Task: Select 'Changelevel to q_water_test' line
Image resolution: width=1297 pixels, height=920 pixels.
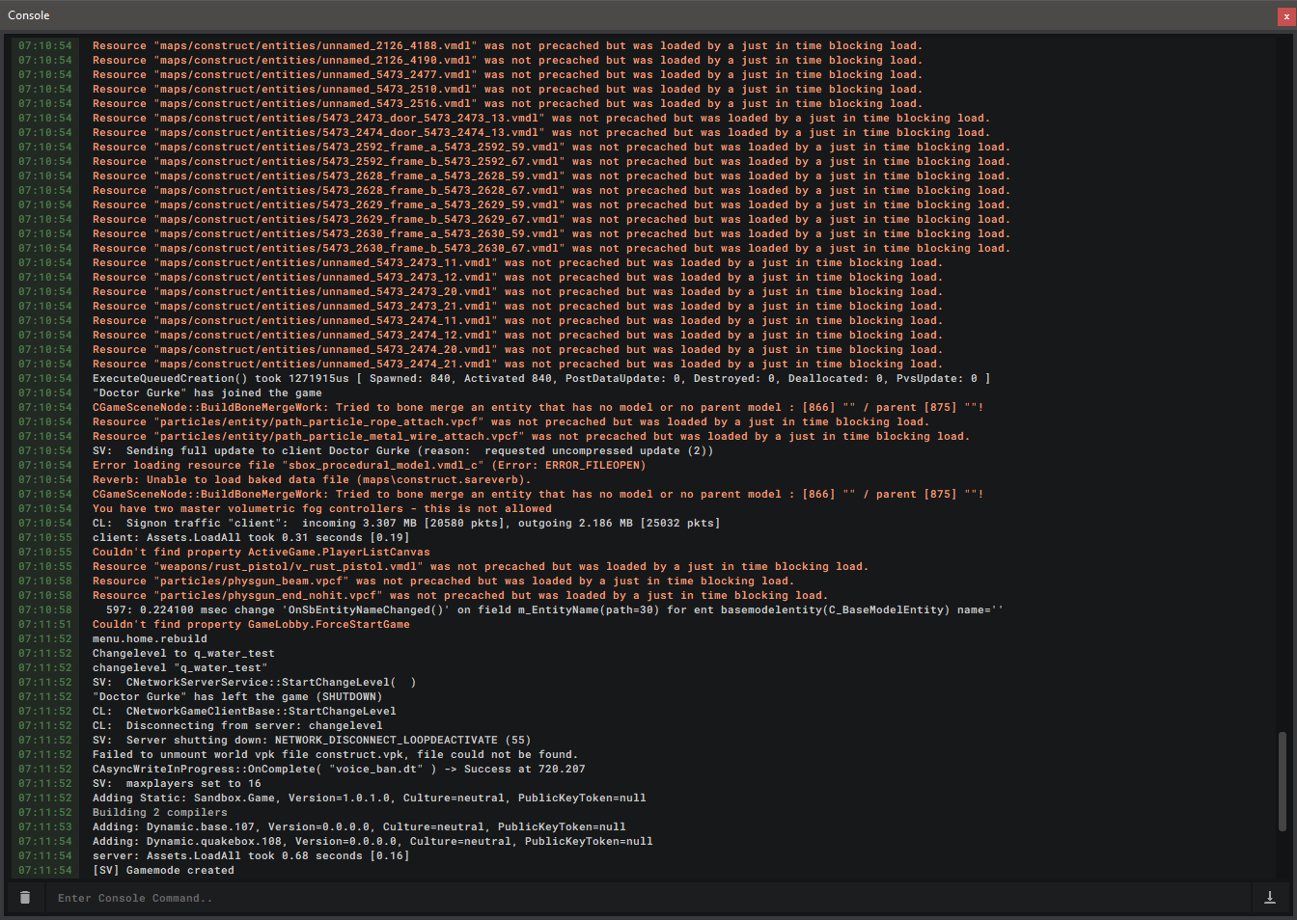Action: [x=183, y=653]
